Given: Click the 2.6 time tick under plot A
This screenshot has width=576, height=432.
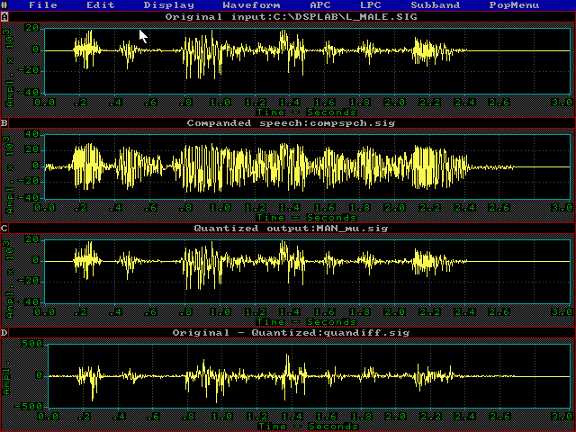Looking at the screenshot, I should (499, 102).
